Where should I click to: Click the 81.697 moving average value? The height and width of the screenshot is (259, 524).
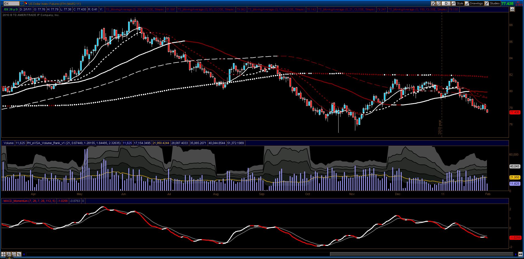pyautogui.click(x=171, y=9)
